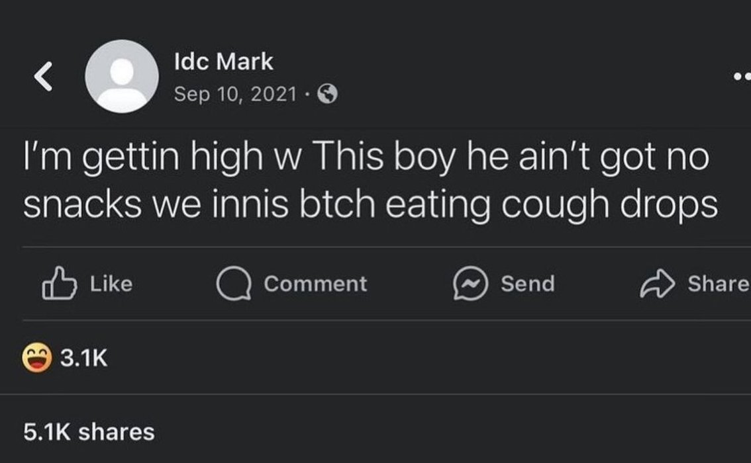
Task: Open the Share options
Action: (x=695, y=284)
